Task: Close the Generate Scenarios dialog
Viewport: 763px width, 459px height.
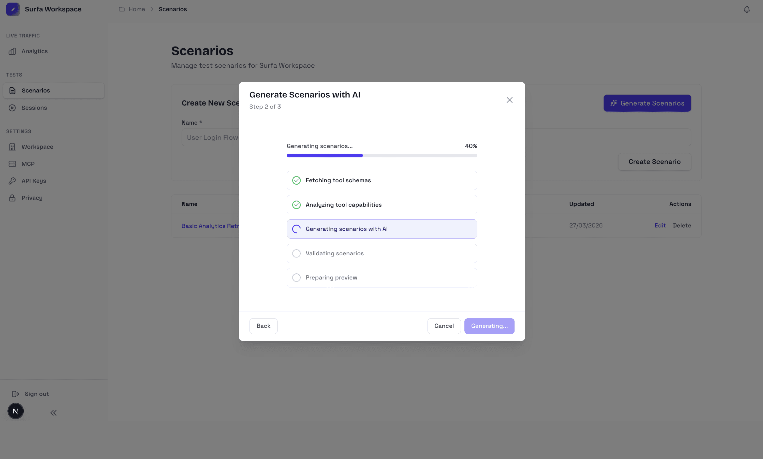Action: (509, 100)
